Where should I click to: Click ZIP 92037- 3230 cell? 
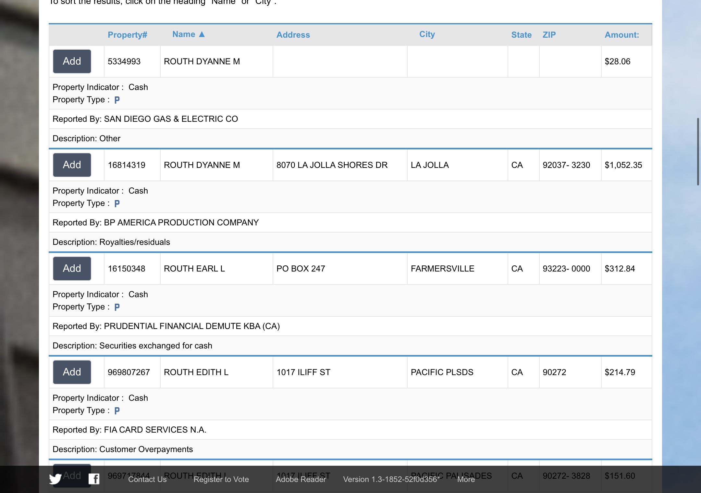click(570, 165)
